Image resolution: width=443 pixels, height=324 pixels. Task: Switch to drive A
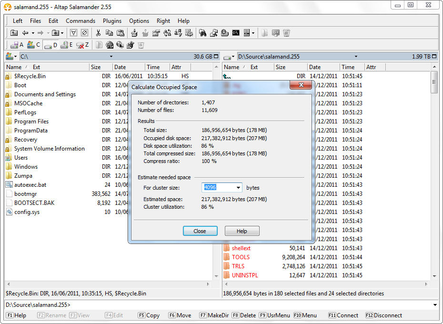point(17,45)
